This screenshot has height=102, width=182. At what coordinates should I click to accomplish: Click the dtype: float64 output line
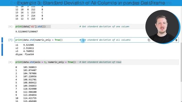pyautogui.click(x=25, y=54)
